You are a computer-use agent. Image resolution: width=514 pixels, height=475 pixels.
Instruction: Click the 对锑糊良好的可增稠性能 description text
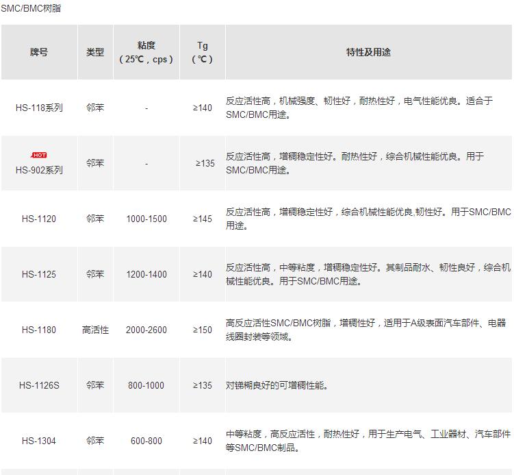coord(277,385)
